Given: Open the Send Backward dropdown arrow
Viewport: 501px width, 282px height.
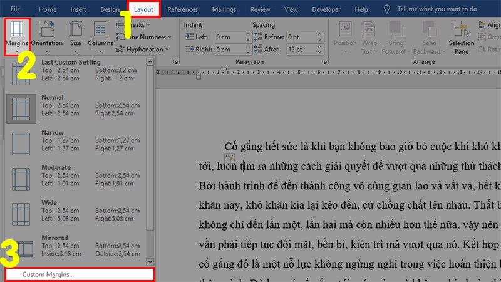Looking at the screenshot, I should [x=444, y=51].
